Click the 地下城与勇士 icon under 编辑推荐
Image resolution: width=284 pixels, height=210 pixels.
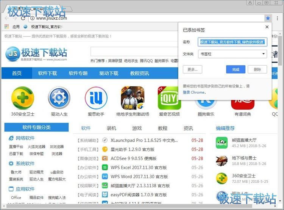point(222,160)
